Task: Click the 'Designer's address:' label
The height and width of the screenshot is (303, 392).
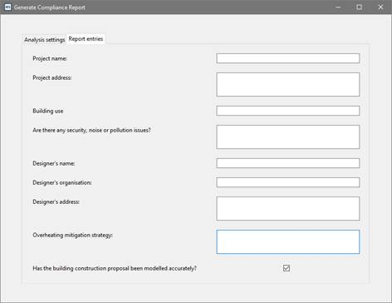Action: point(56,201)
